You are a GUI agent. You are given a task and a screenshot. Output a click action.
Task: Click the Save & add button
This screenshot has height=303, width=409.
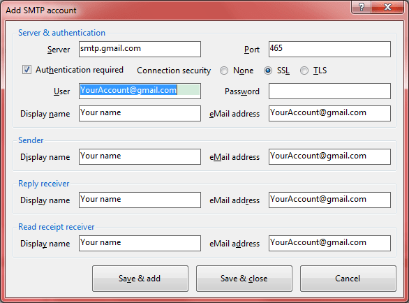click(x=140, y=279)
